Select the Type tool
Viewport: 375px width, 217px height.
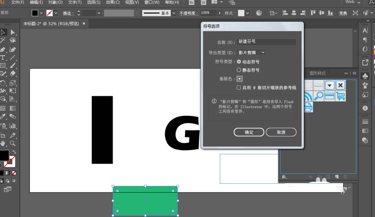(3, 58)
